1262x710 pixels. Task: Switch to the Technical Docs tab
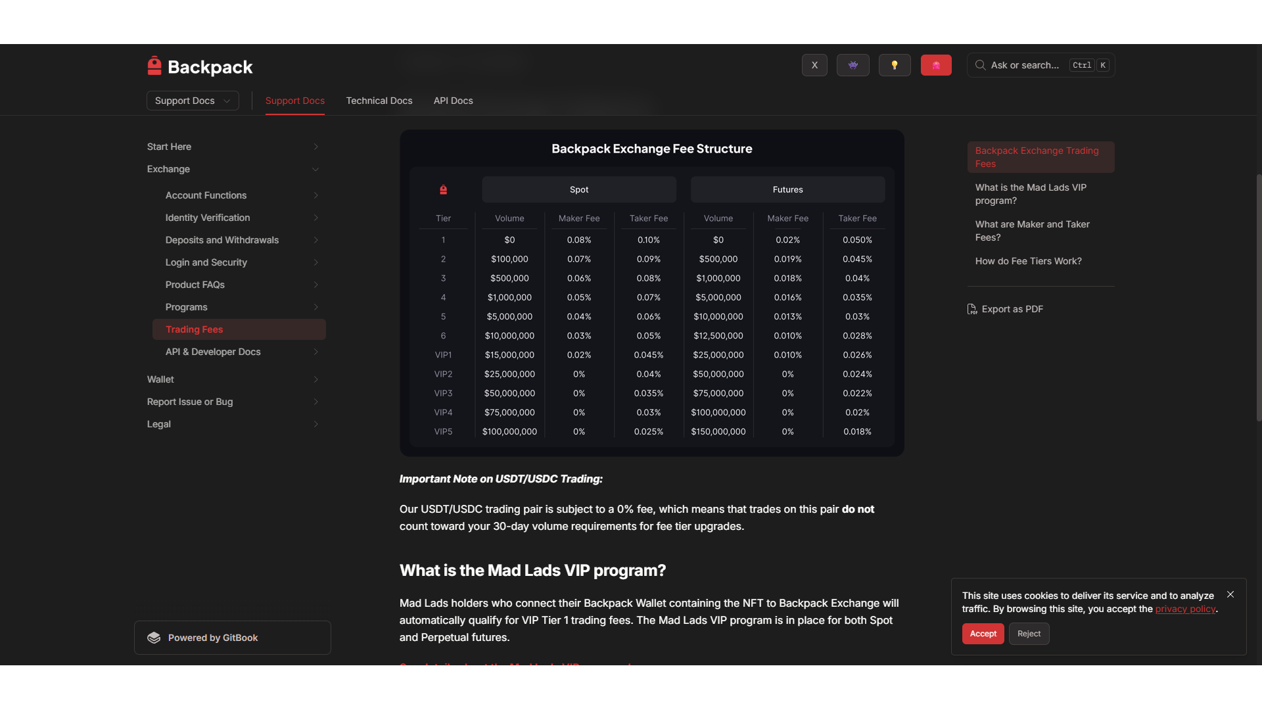(379, 101)
